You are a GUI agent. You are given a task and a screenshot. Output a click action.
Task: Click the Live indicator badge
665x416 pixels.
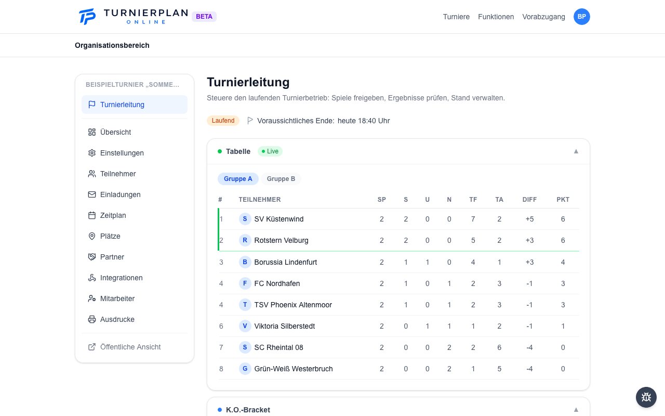[270, 151]
